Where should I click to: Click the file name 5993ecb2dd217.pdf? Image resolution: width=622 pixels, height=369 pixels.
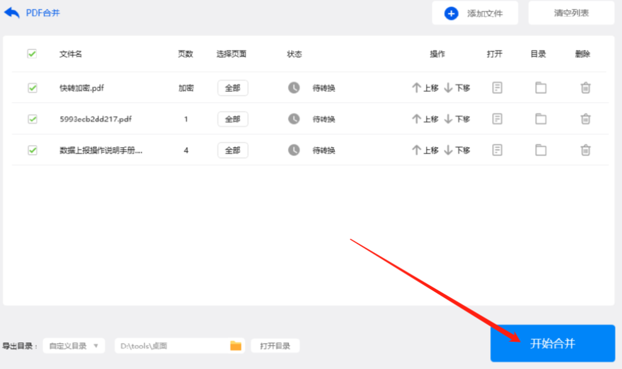(x=96, y=119)
